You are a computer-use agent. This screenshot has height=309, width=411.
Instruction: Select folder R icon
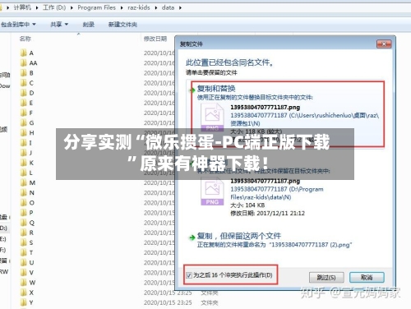point(24,233)
